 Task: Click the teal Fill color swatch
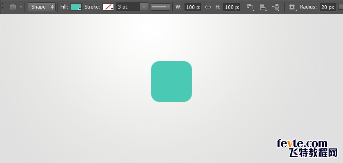click(76, 7)
